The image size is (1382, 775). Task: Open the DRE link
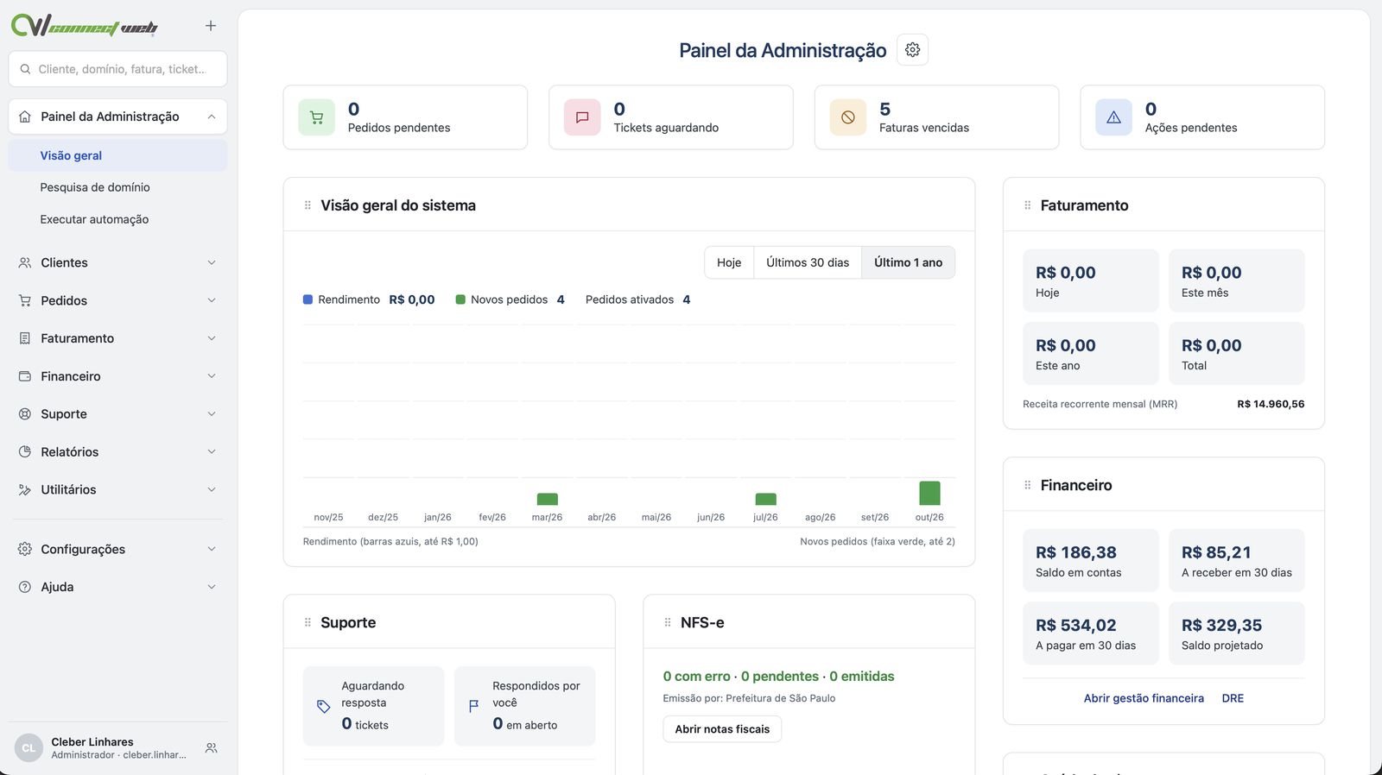(1233, 698)
